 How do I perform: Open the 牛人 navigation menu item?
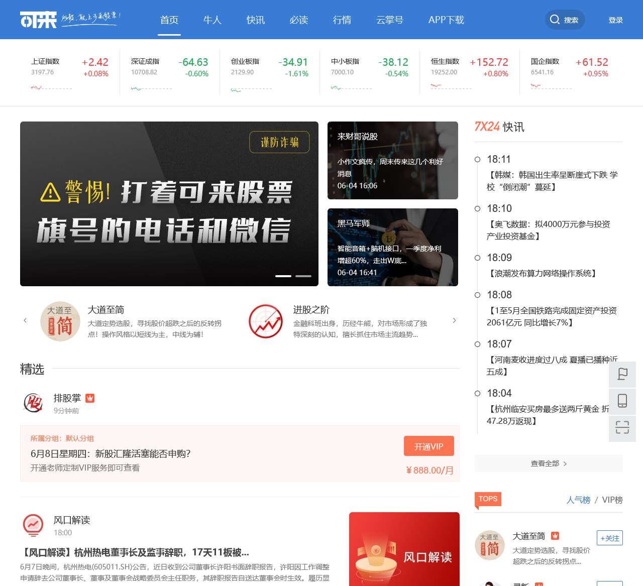click(x=212, y=20)
